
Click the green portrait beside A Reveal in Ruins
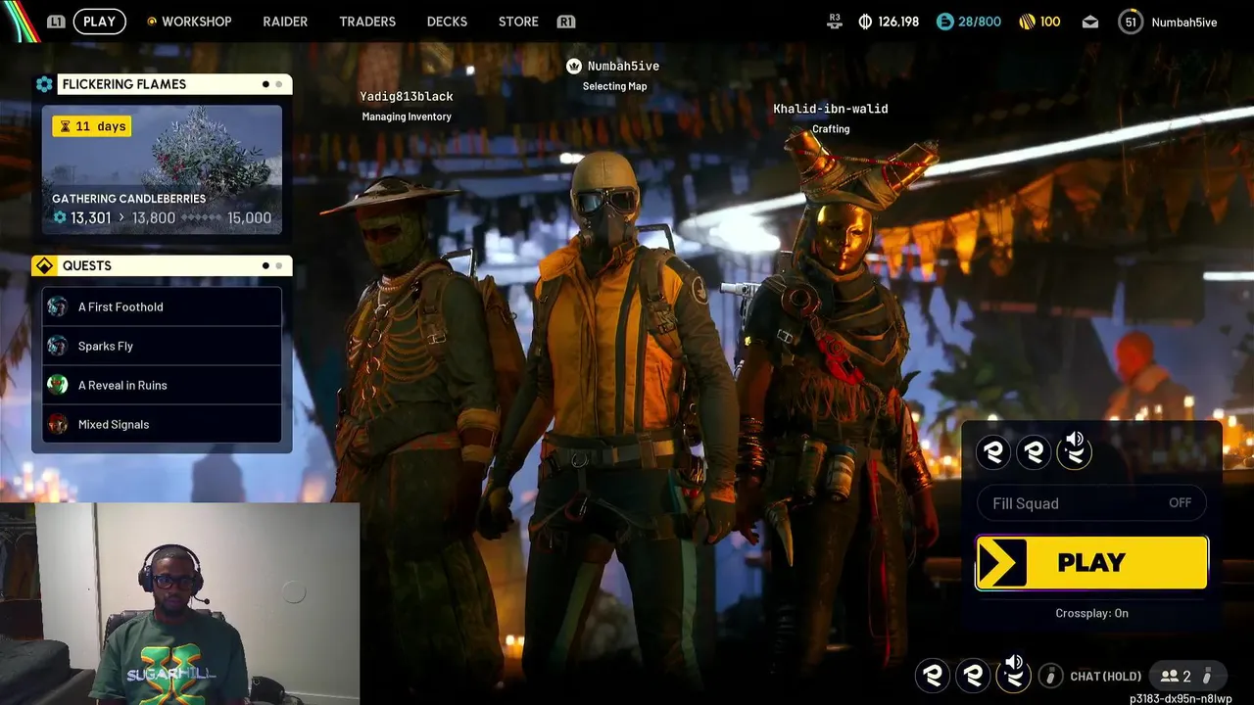pyautogui.click(x=58, y=385)
